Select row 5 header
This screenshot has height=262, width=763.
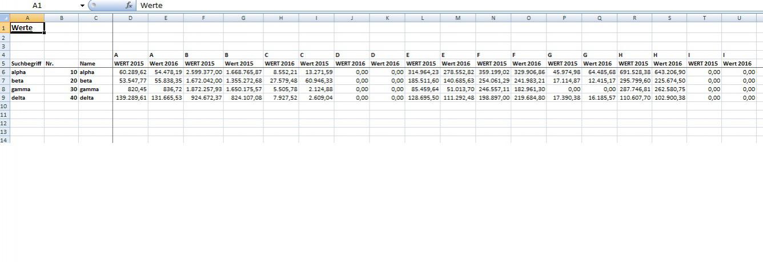[x=5, y=64]
